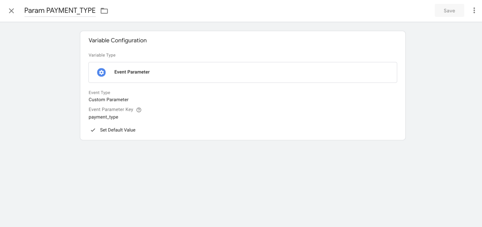Click the Set Default Value label text
The height and width of the screenshot is (227, 482).
[x=118, y=130]
